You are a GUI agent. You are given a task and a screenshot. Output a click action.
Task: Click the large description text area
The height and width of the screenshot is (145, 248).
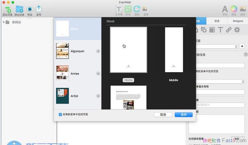pos(217,124)
